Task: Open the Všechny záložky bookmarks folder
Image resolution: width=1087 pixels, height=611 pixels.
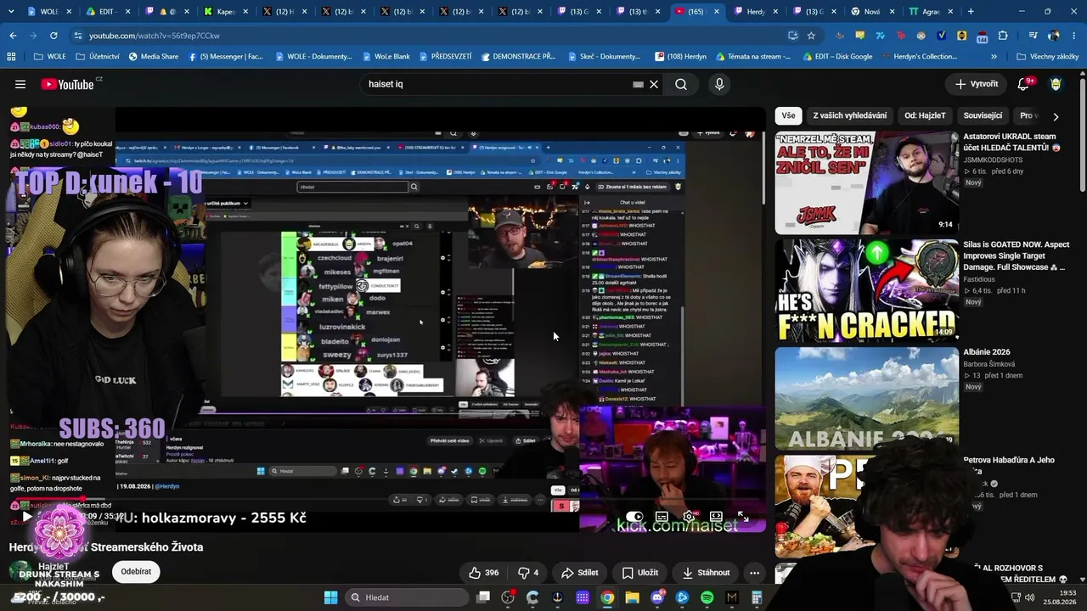Action: point(1047,57)
